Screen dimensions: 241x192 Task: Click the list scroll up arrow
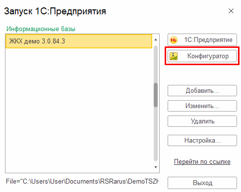point(156,39)
